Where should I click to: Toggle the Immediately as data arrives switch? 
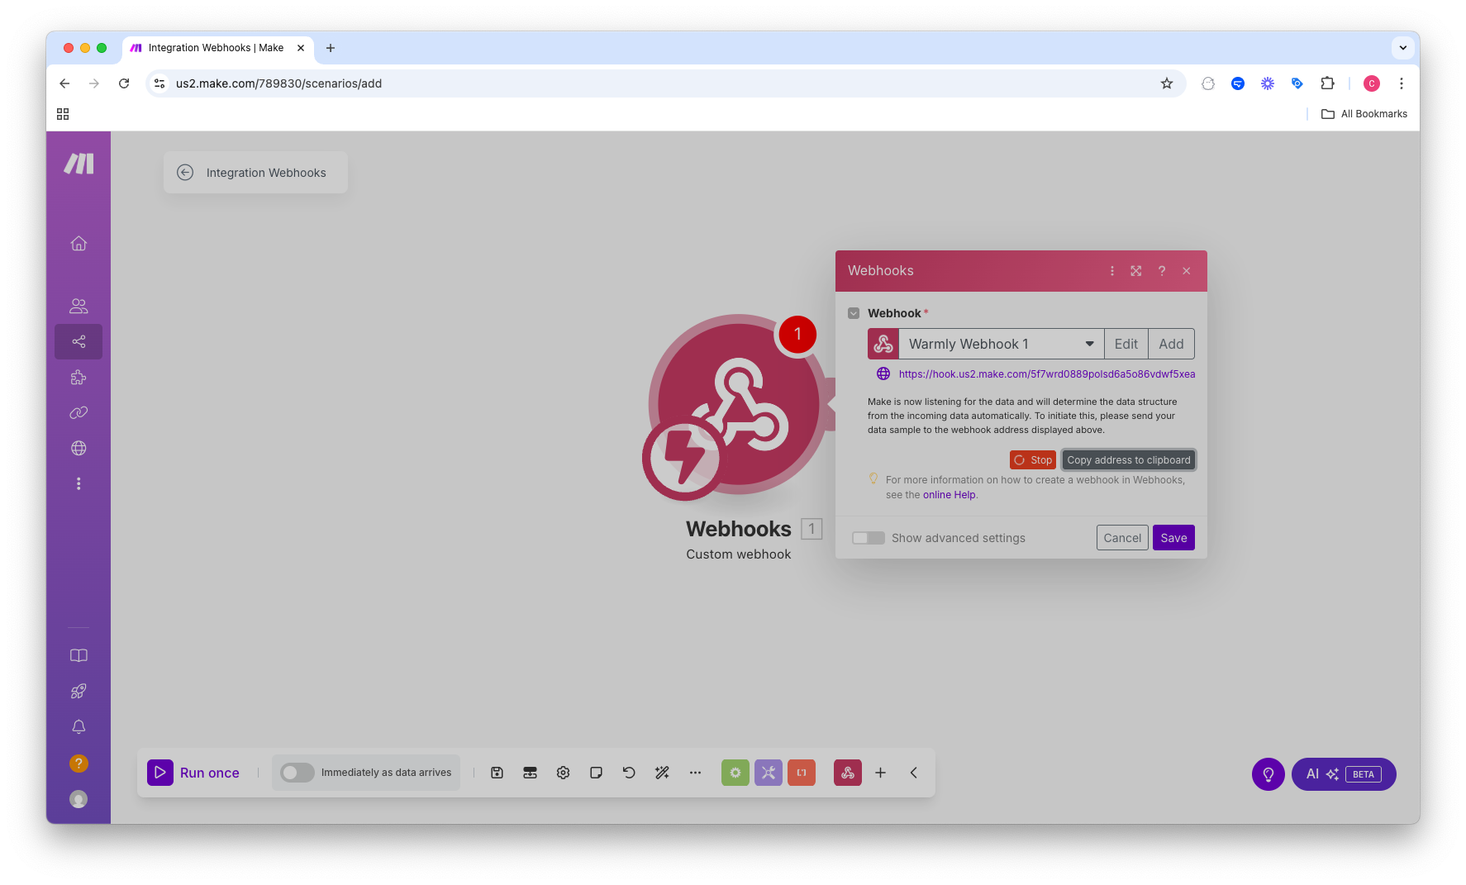pos(297,773)
